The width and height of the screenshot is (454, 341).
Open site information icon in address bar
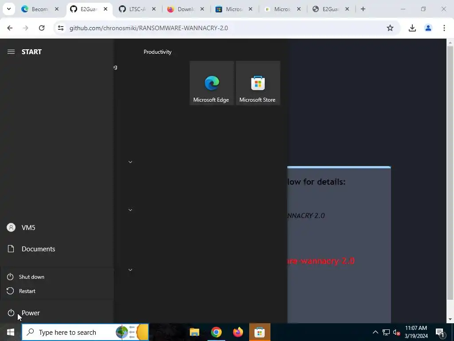[60, 28]
